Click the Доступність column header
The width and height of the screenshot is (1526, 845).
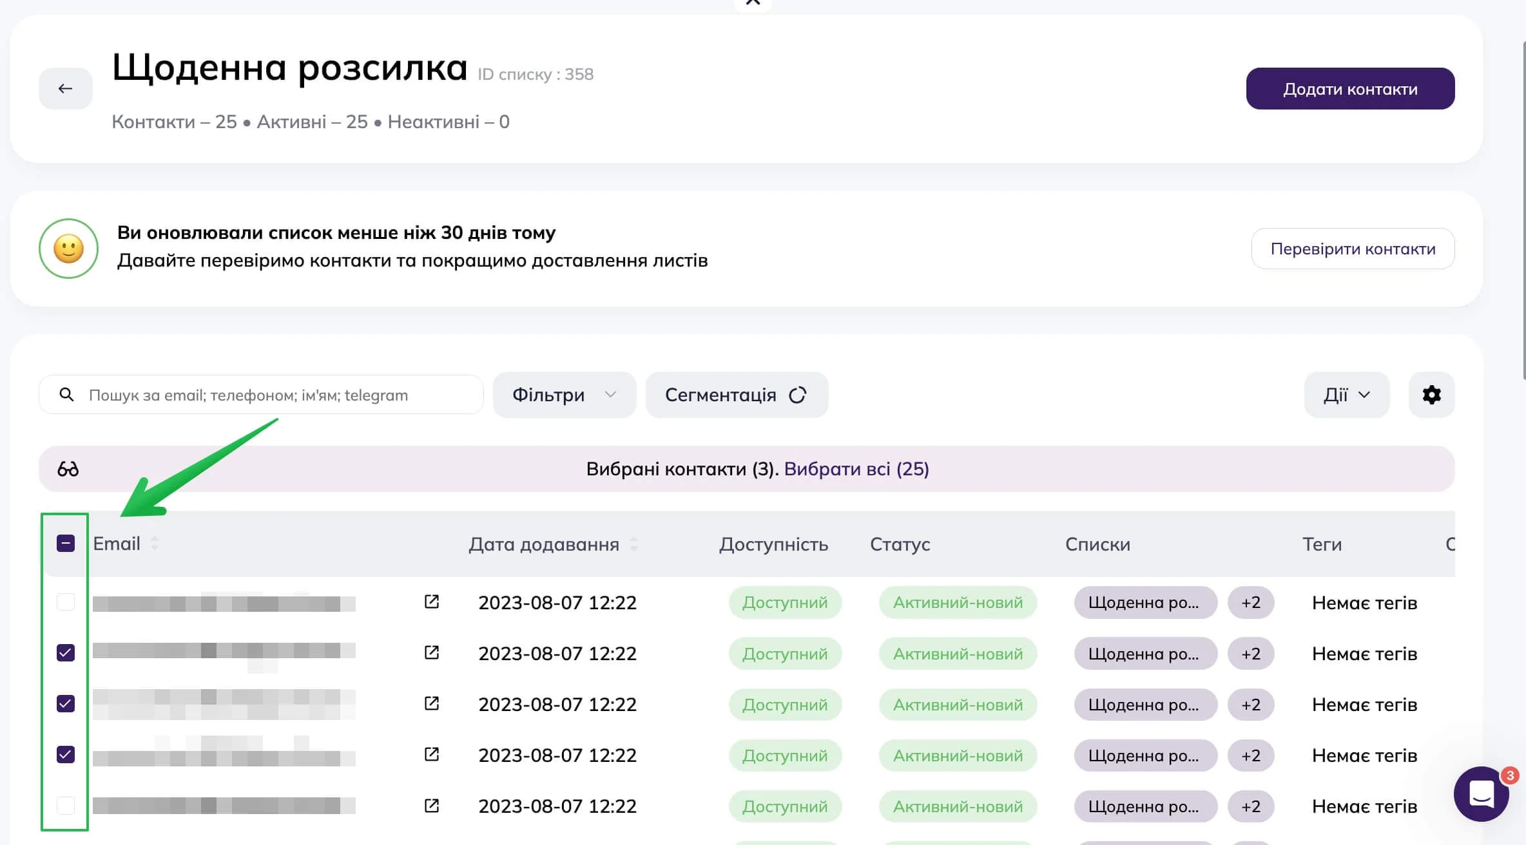773,544
